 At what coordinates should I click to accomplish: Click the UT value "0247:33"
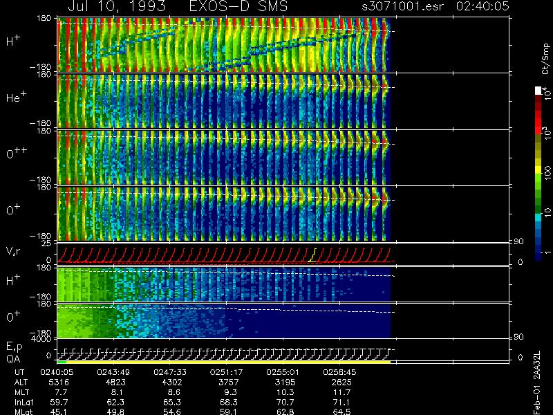click(x=170, y=372)
